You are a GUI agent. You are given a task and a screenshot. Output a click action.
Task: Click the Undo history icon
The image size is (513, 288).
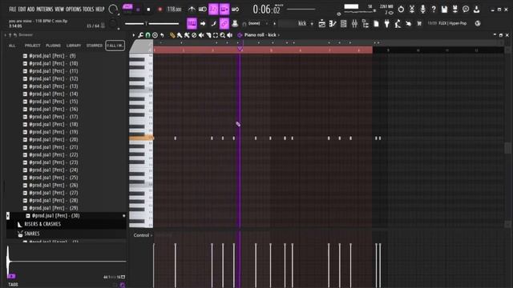[401, 9]
